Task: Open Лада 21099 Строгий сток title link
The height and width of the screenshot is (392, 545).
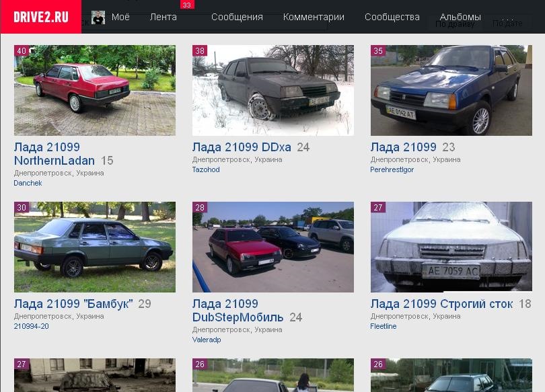Action: coord(441,304)
